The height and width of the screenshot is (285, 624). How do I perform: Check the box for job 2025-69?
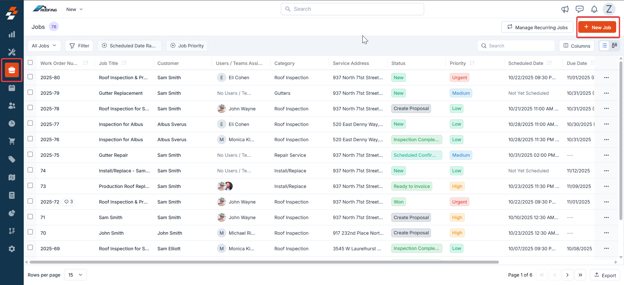pyautogui.click(x=30, y=247)
